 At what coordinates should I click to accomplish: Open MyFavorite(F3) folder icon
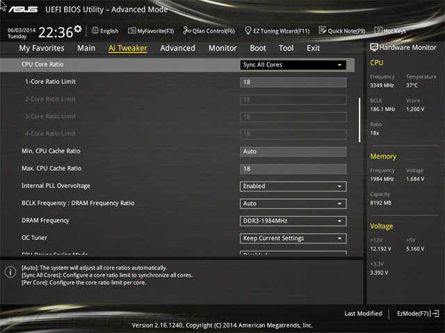131,31
